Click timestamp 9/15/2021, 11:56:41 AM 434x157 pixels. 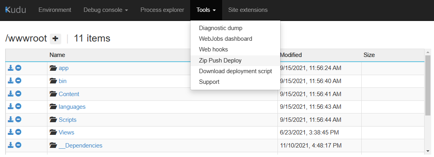click(x=311, y=94)
